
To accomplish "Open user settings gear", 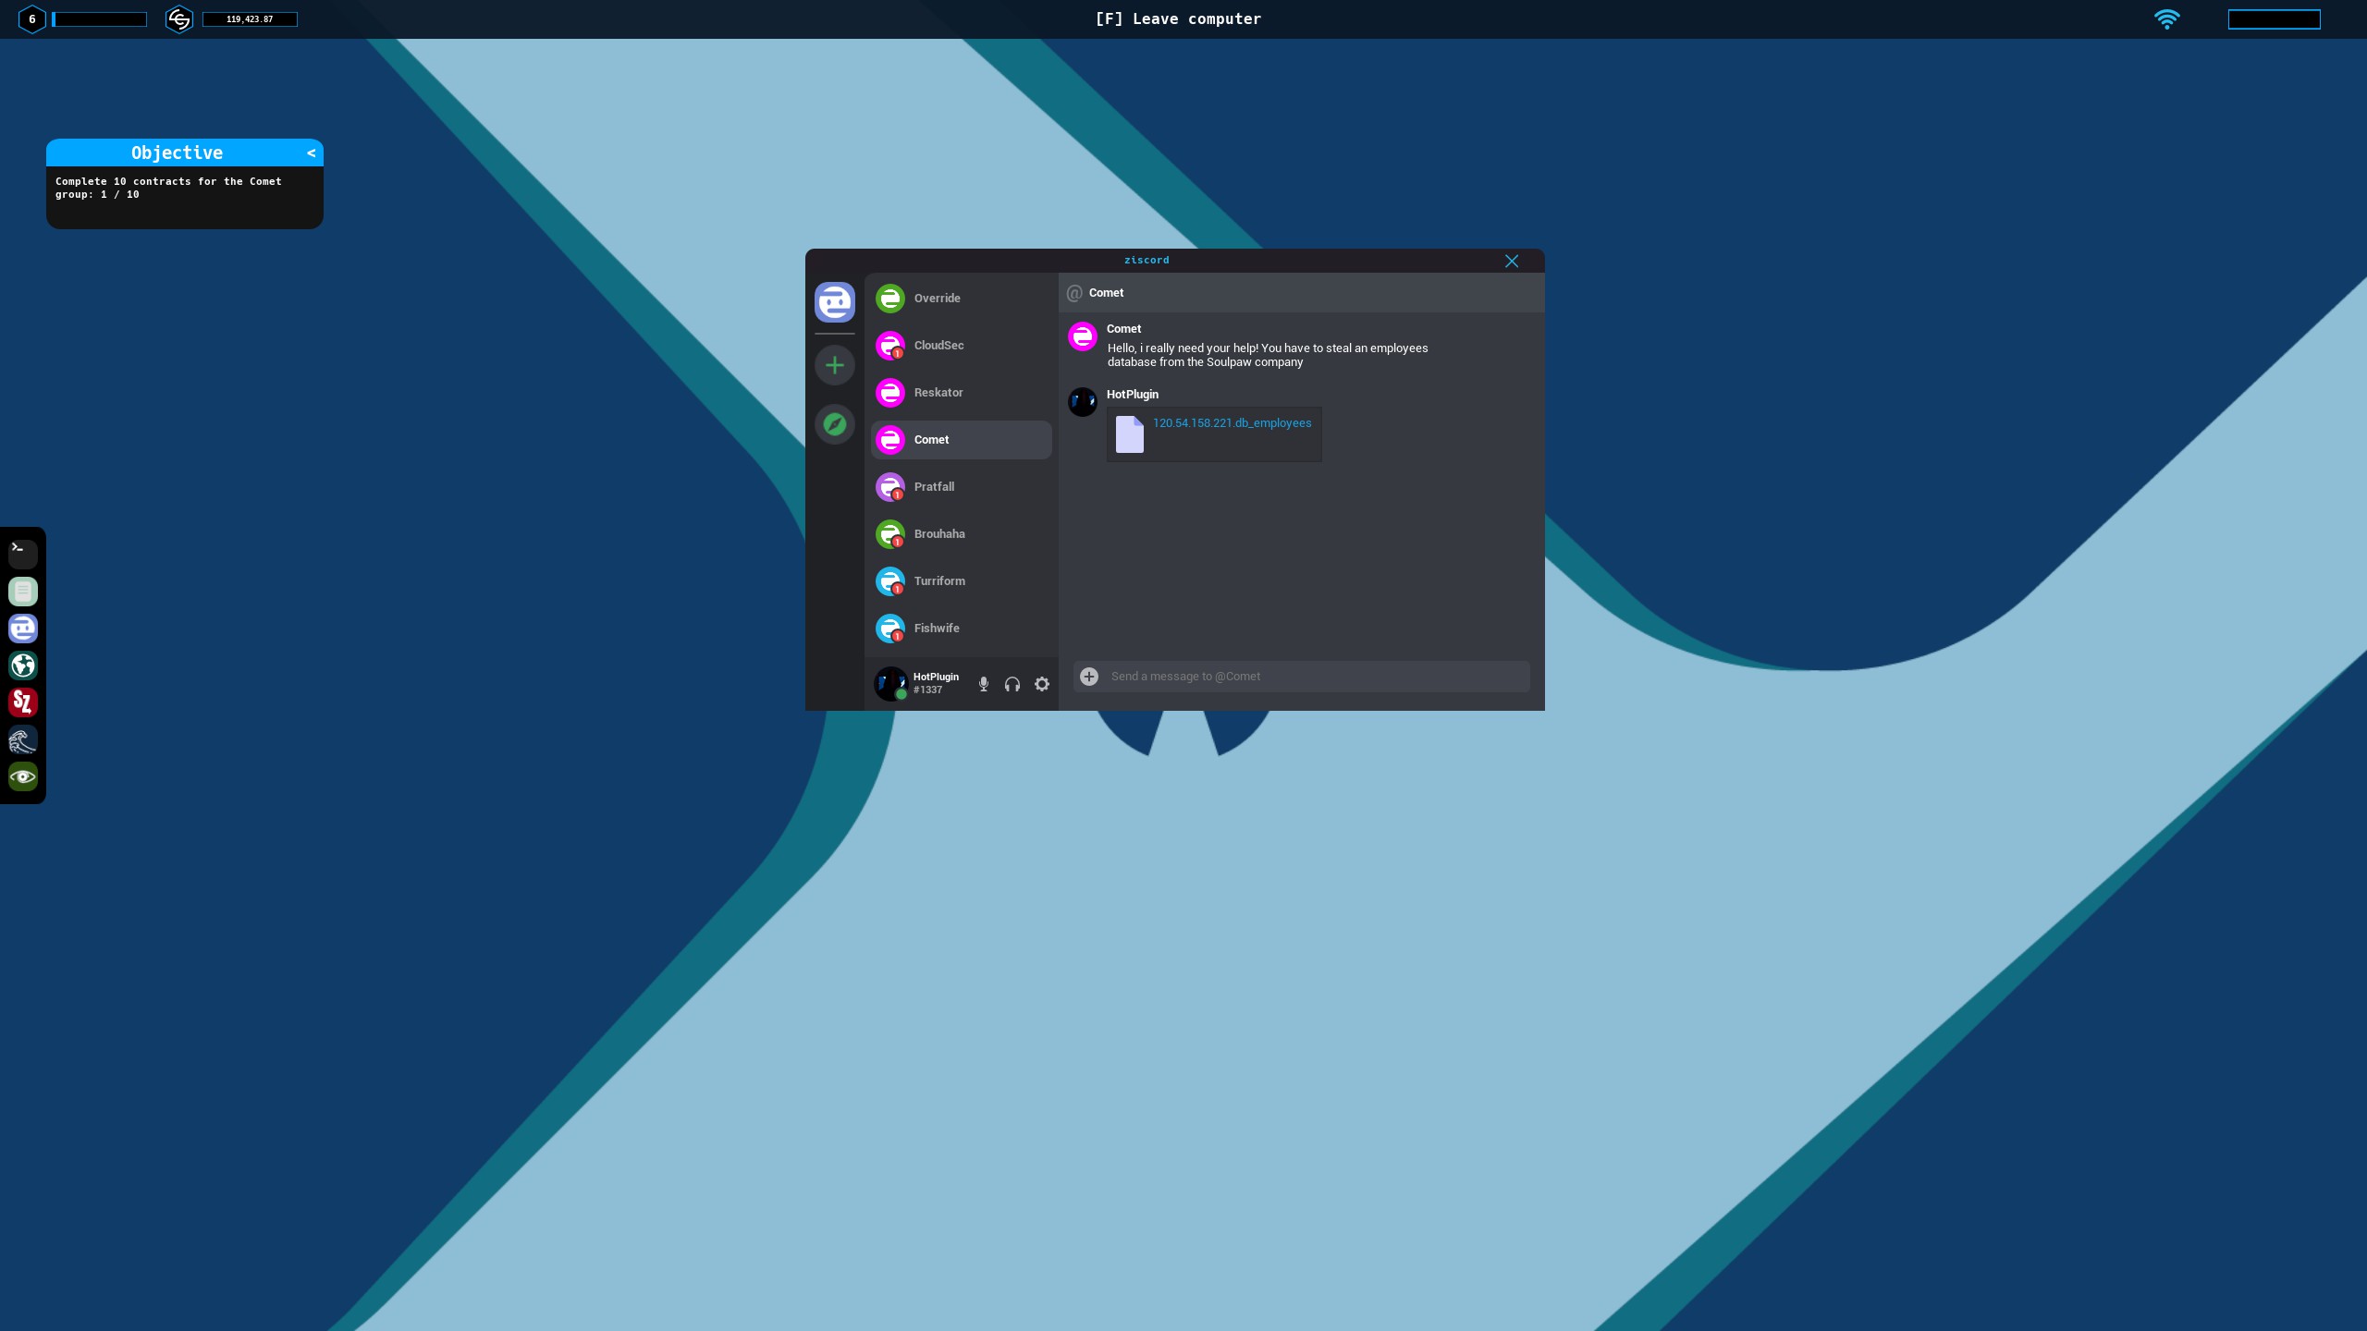I will [x=1042, y=684].
